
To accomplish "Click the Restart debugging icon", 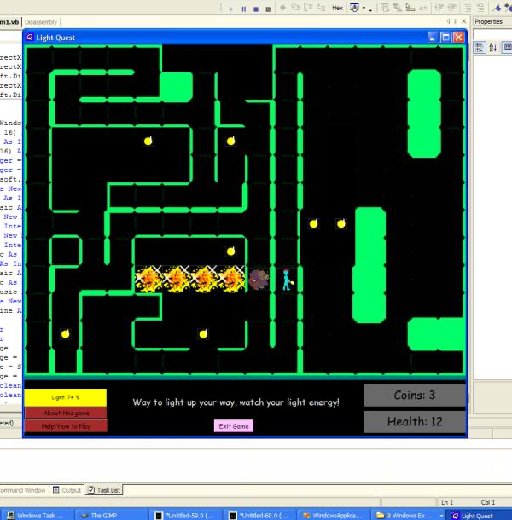I will (268, 9).
